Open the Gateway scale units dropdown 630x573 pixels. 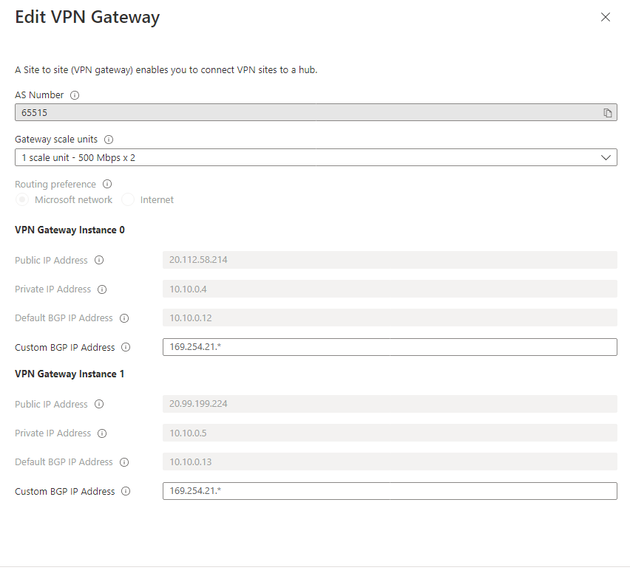coord(316,158)
